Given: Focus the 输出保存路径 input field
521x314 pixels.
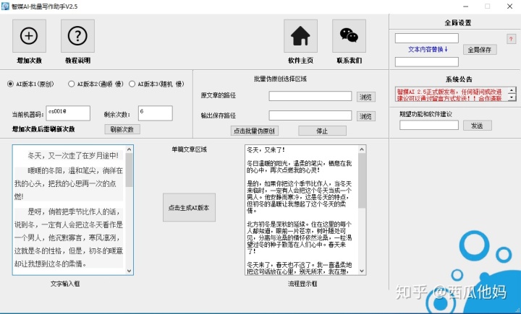Looking at the screenshot, I should (310, 115).
